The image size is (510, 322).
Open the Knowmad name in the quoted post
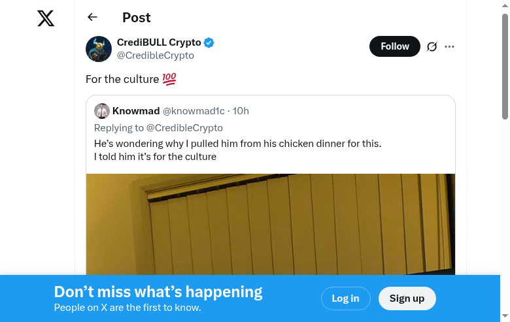point(136,110)
